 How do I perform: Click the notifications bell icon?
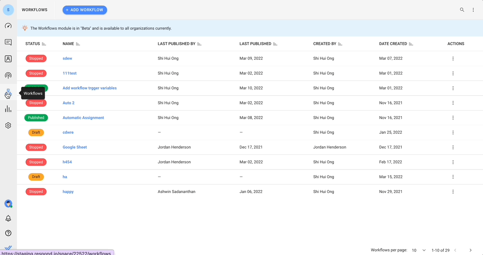coord(8,218)
